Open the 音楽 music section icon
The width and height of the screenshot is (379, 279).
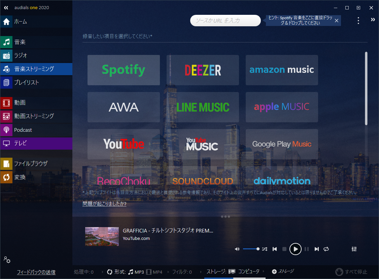[6, 42]
